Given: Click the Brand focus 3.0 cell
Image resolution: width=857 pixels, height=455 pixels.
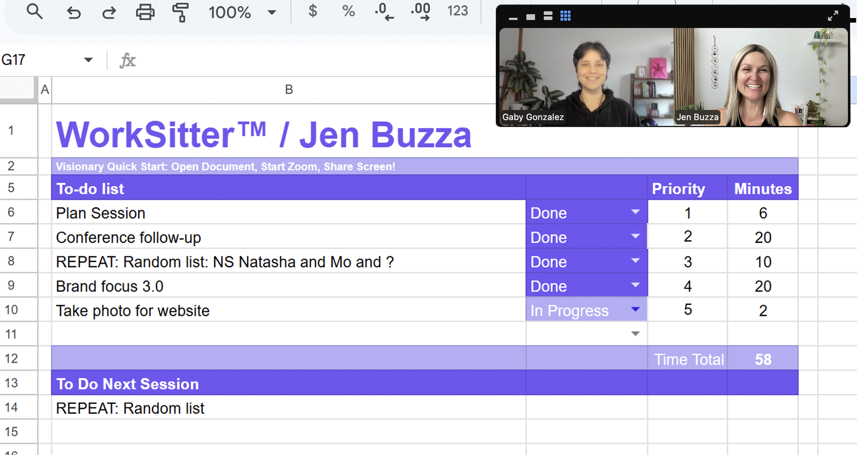Looking at the screenshot, I should [x=289, y=286].
